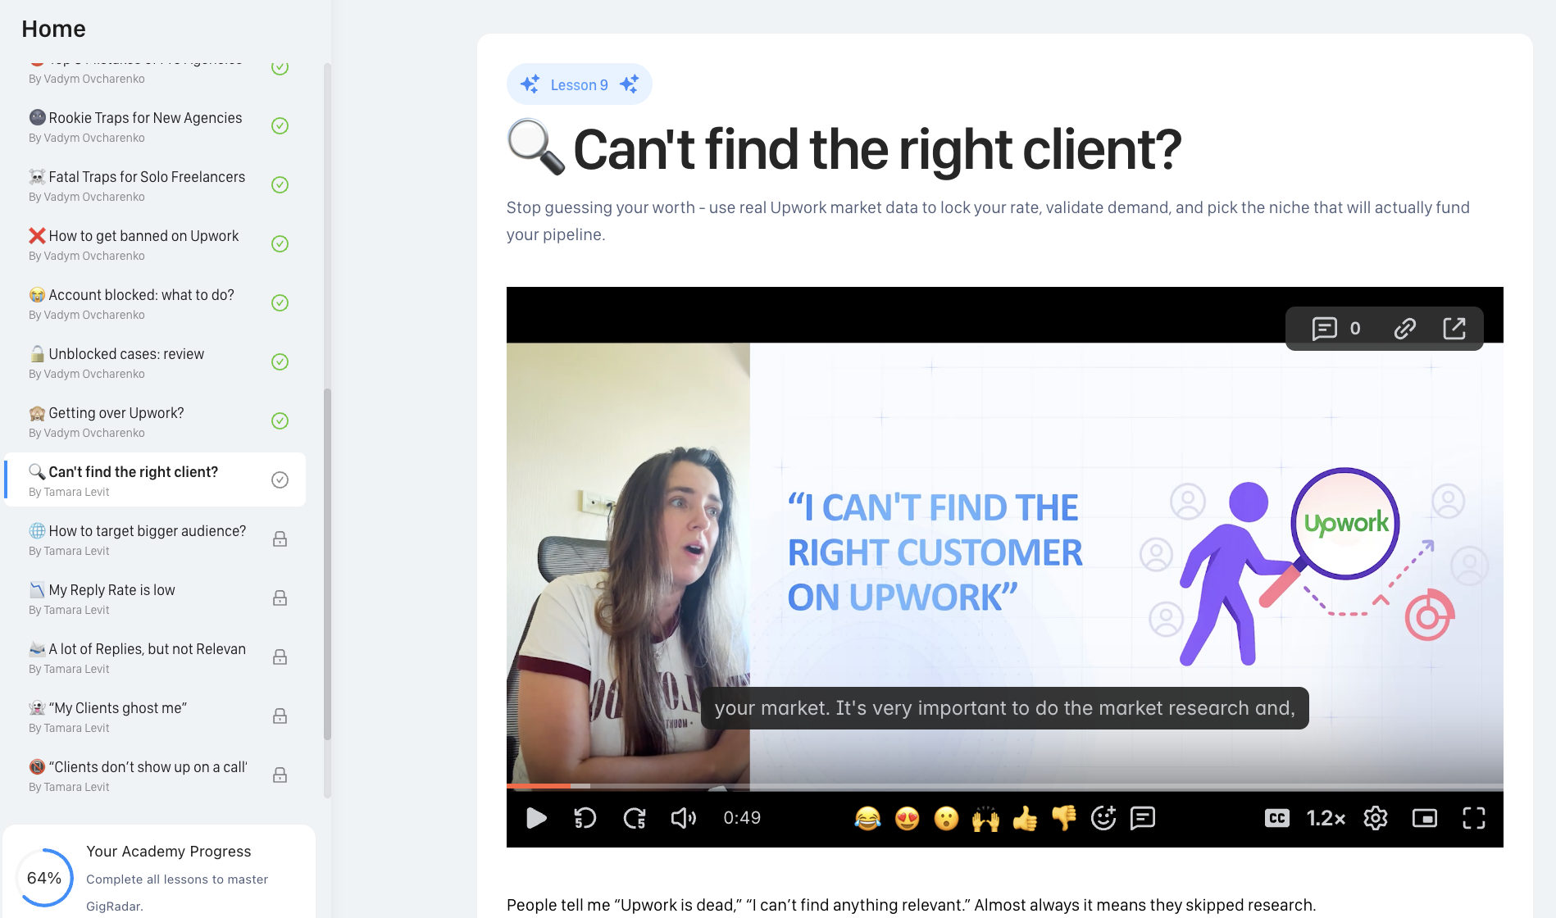Image resolution: width=1556 pixels, height=918 pixels.
Task: Open more emoji reactions picker
Action: coord(1103,818)
